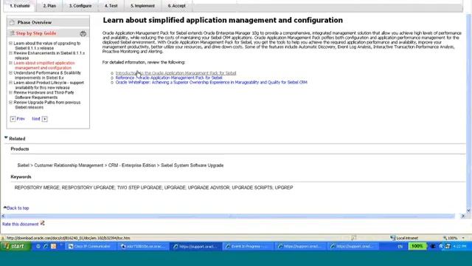Click the 'UPGRADE ADVISOR' keyword text
The height and width of the screenshot is (266, 472).
(x=209, y=188)
